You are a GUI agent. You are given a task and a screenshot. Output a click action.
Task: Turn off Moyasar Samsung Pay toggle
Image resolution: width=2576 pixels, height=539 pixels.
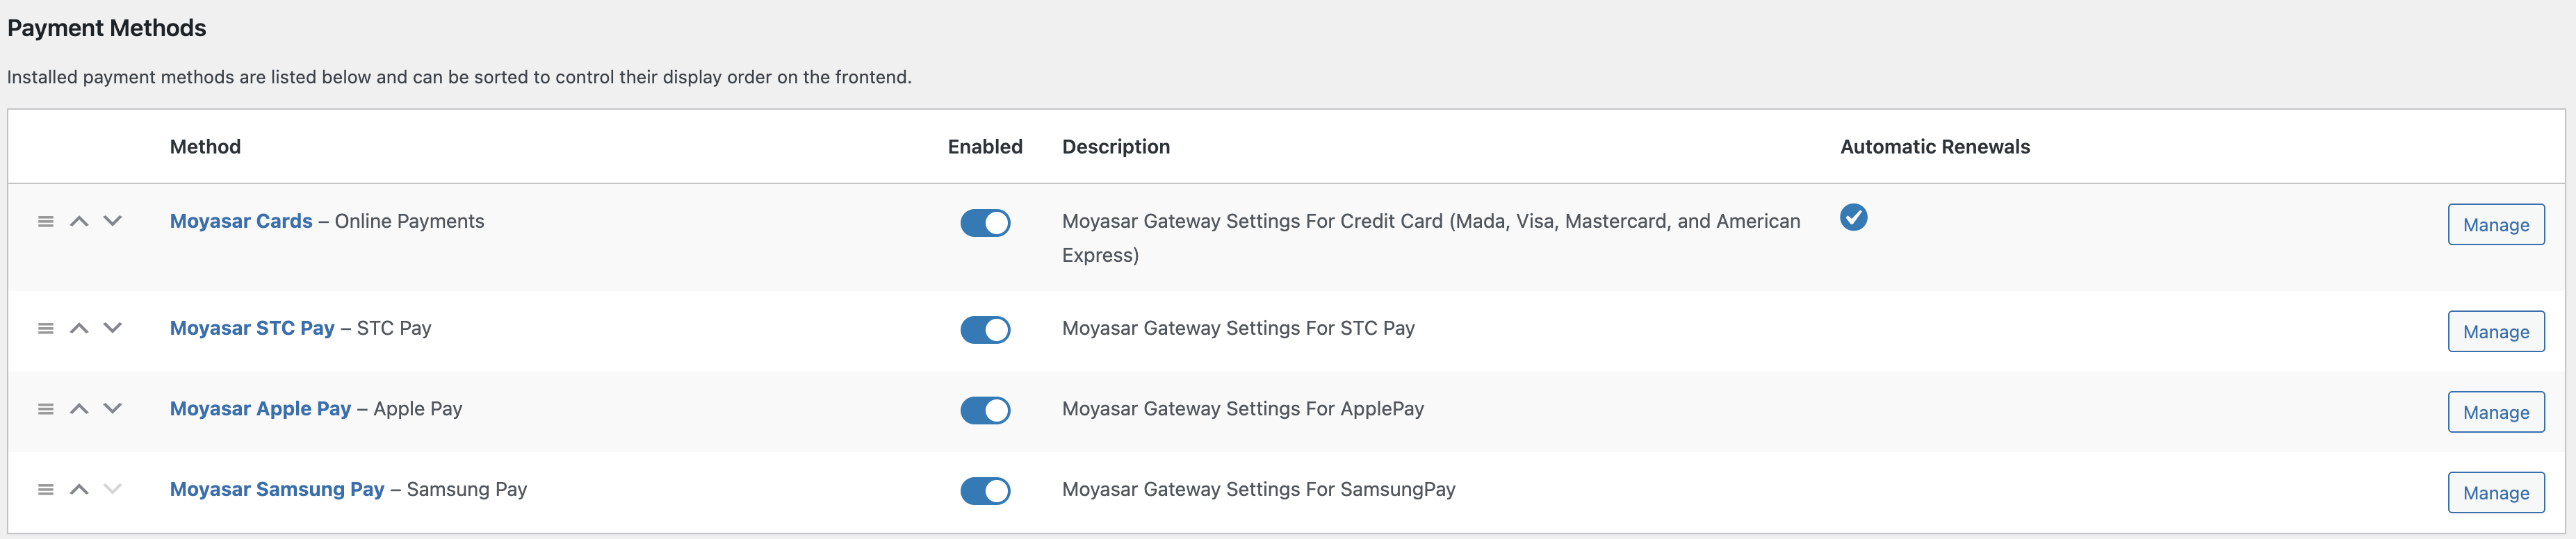click(x=985, y=491)
